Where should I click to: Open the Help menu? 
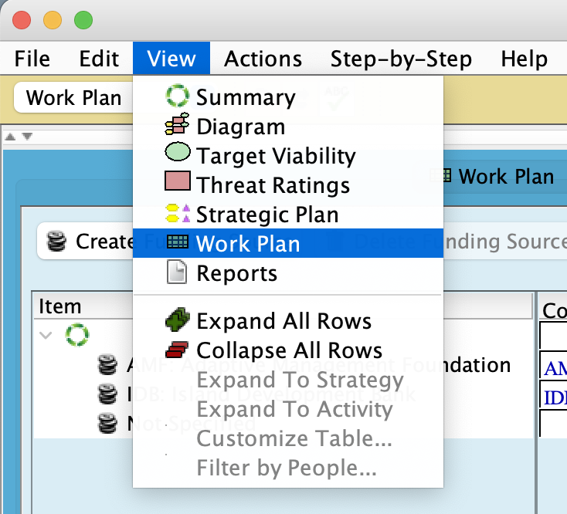pos(524,59)
